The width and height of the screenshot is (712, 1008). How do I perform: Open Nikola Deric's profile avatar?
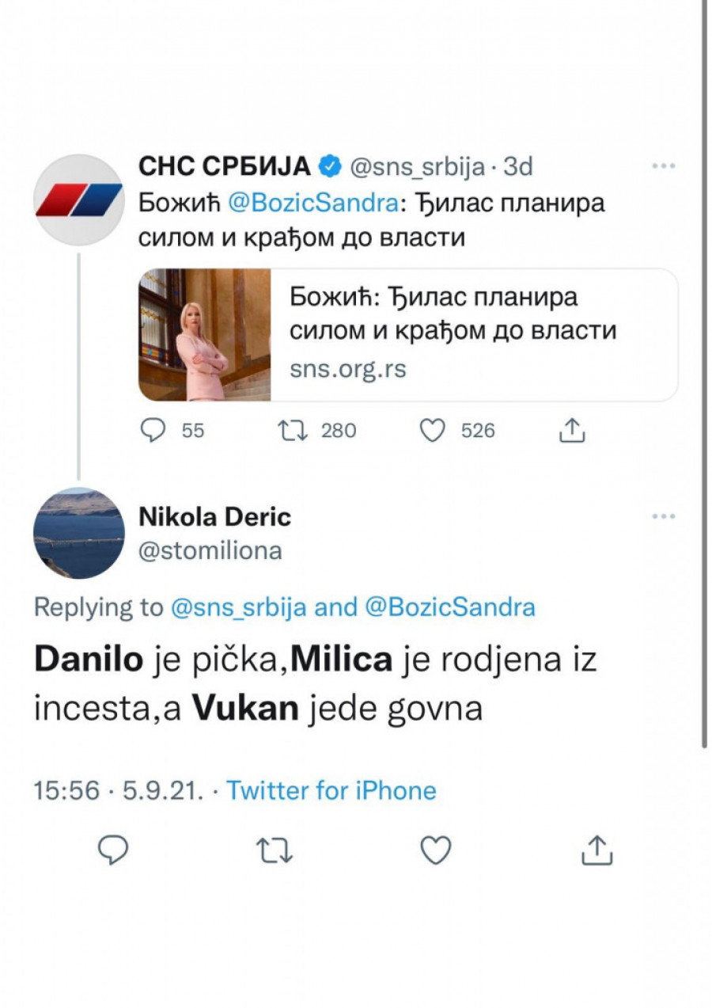[78, 533]
